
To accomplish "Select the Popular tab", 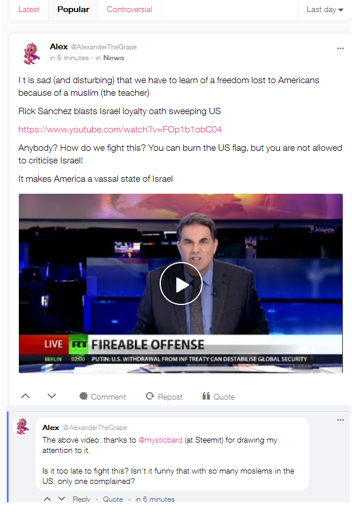I will [73, 10].
